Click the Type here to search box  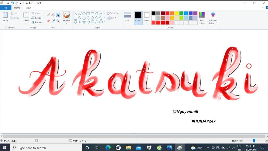[46, 148]
